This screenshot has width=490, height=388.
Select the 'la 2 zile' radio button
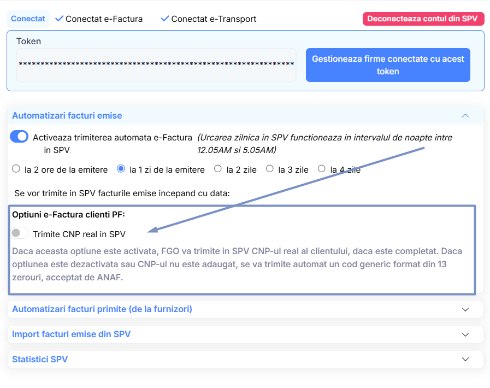pos(218,169)
